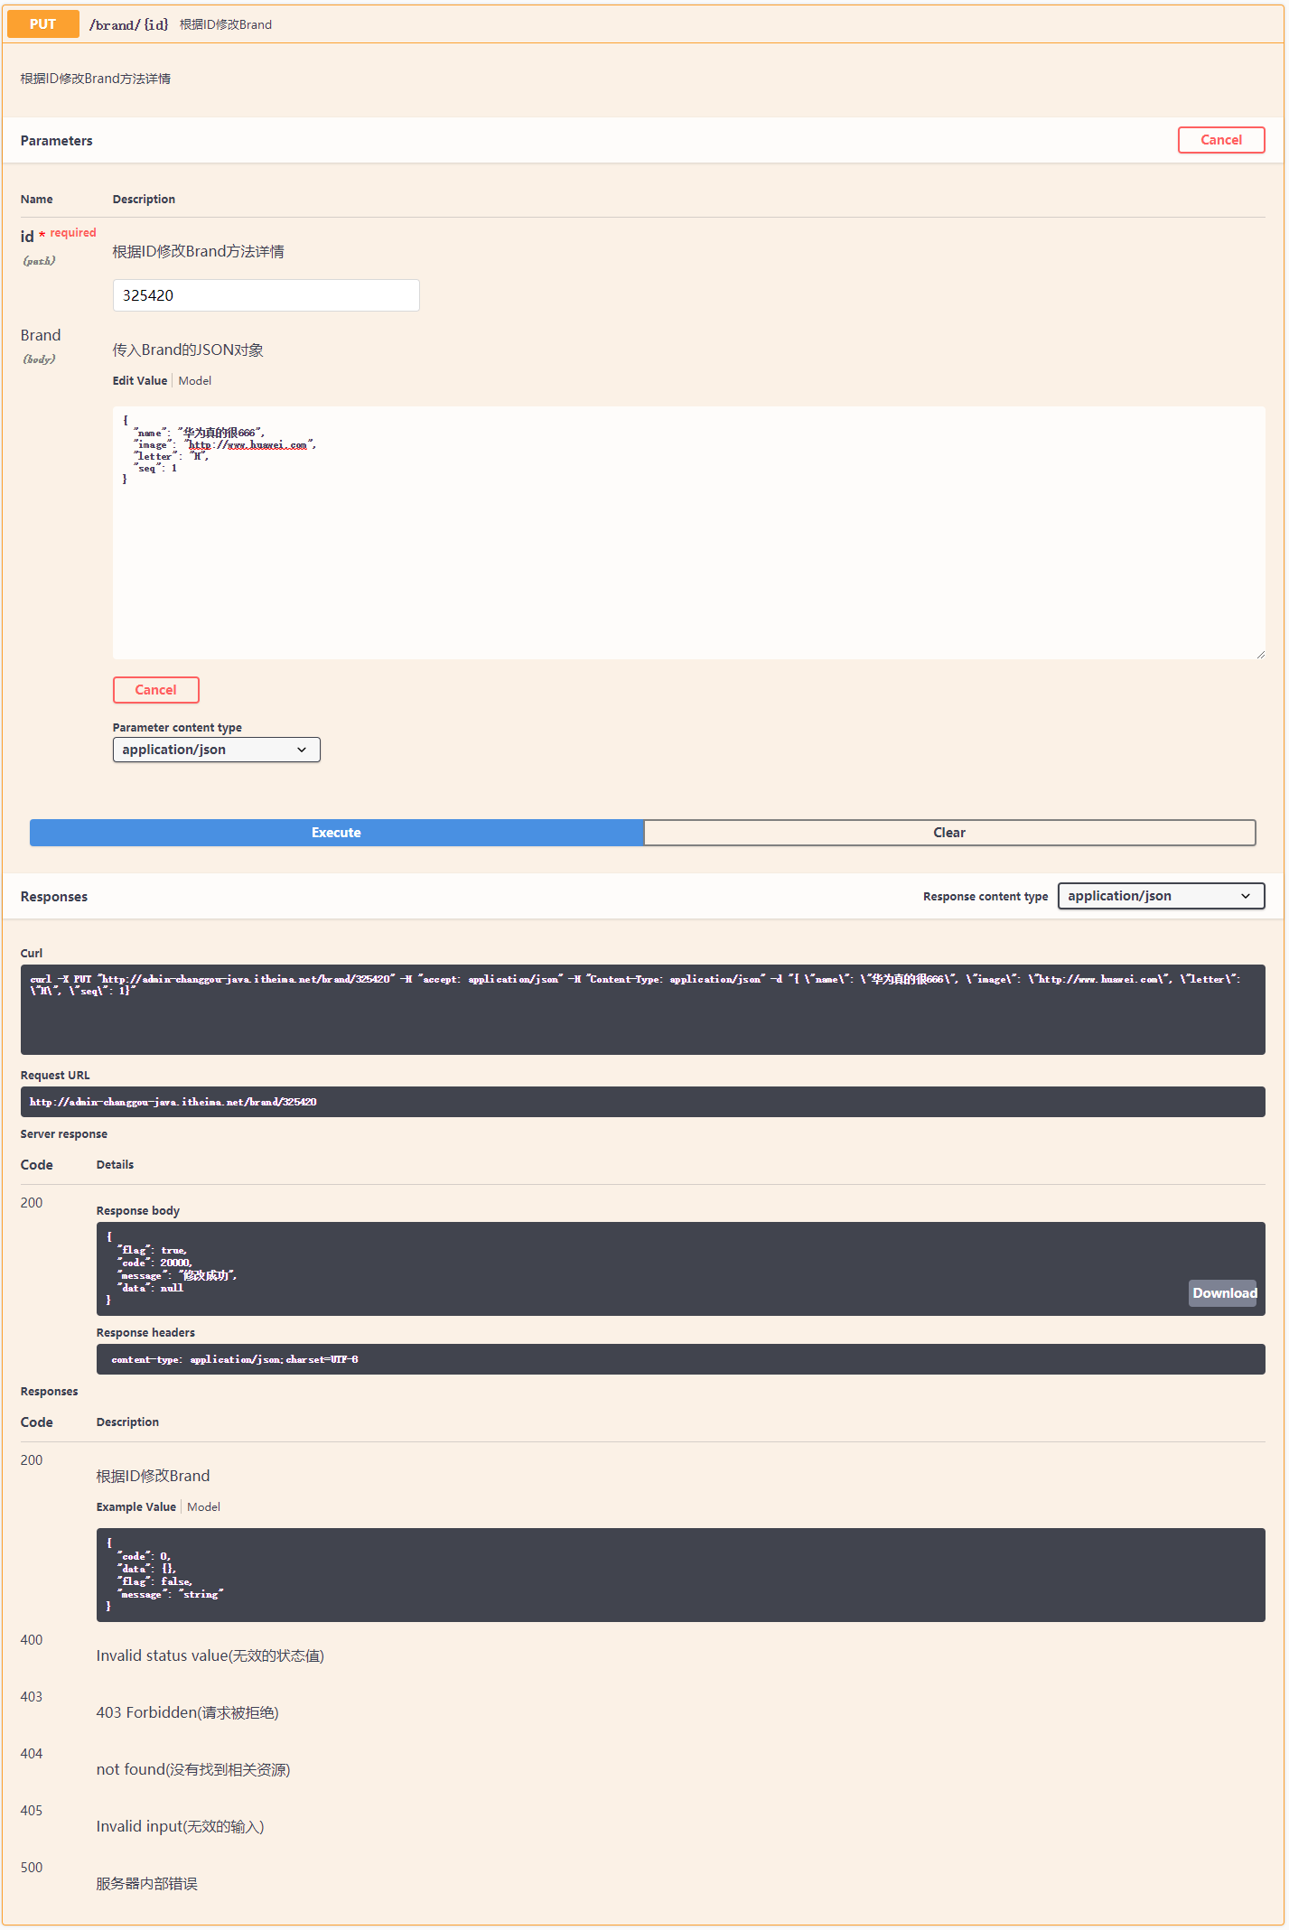
Task: Click the '403 Forbidden' description
Action: 188,1712
